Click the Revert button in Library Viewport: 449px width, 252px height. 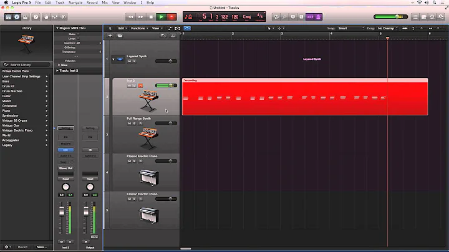coord(22,247)
